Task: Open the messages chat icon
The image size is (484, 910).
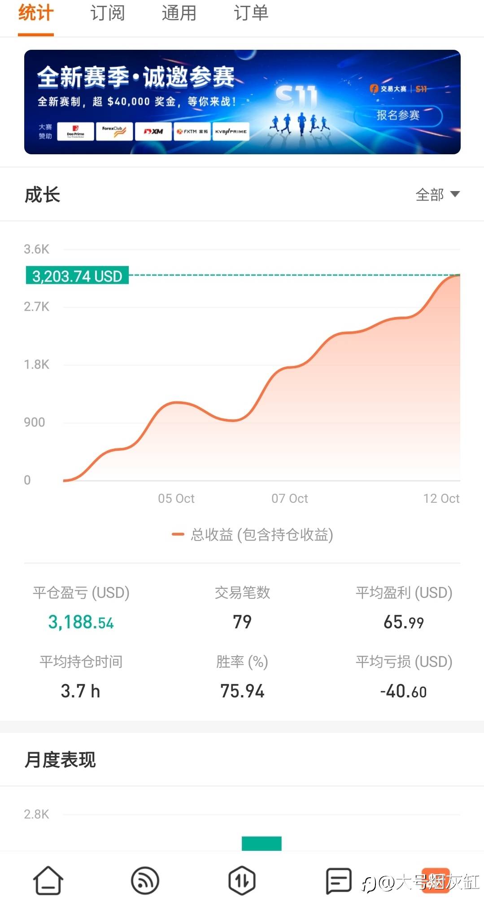Action: tap(339, 880)
